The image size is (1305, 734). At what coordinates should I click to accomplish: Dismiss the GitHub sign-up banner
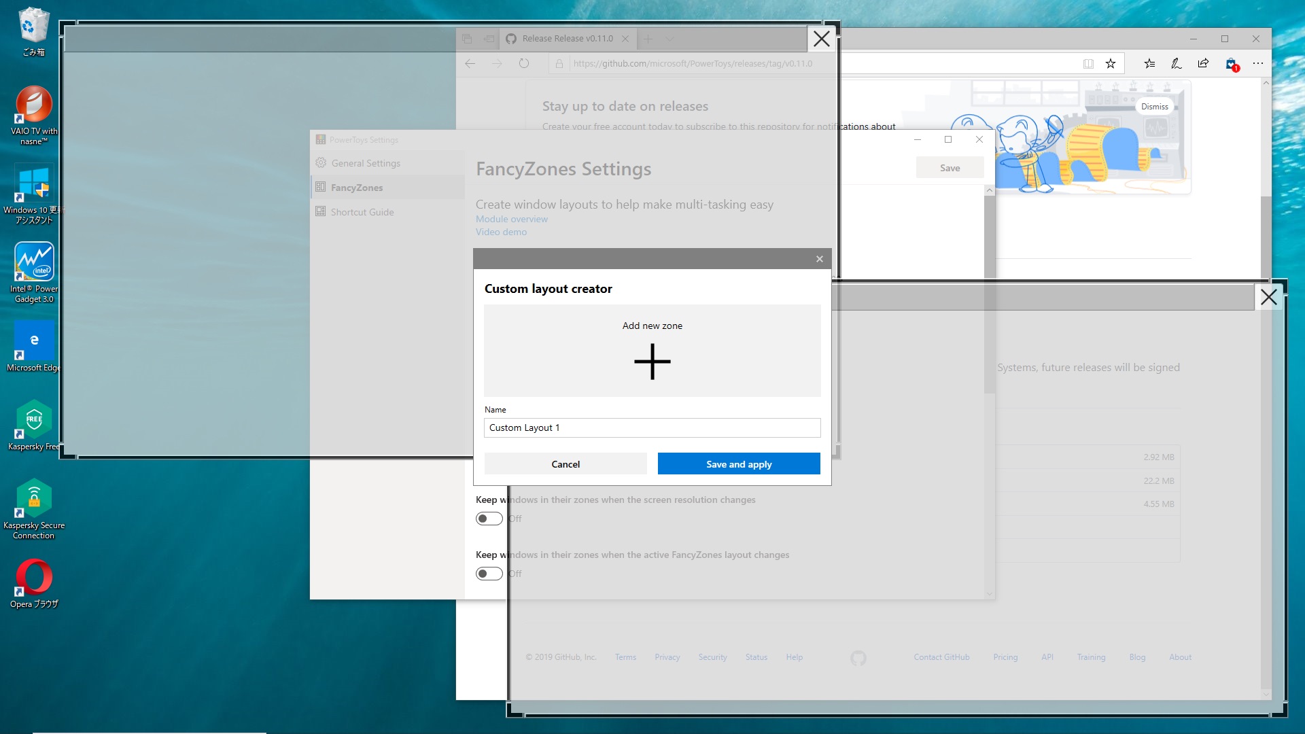pos(1154,107)
